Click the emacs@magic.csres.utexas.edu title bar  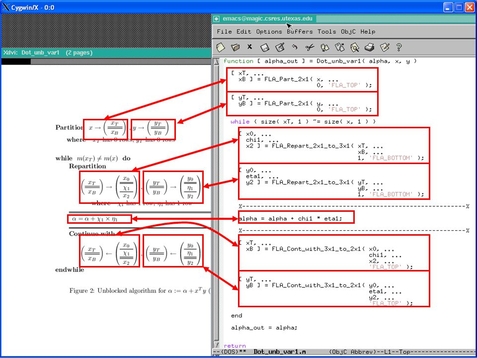344,19
